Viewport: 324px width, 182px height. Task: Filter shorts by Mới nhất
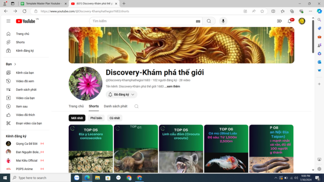(77, 118)
